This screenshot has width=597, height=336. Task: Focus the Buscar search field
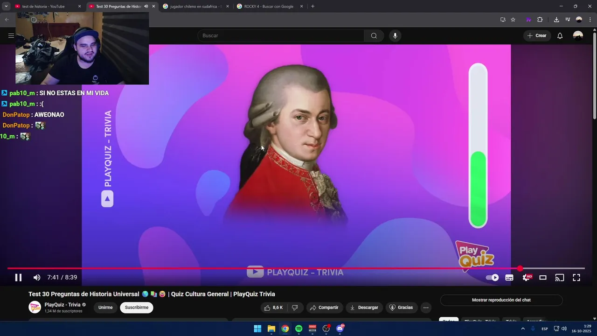[281, 35]
